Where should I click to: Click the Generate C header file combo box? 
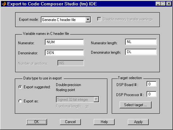(66, 20)
